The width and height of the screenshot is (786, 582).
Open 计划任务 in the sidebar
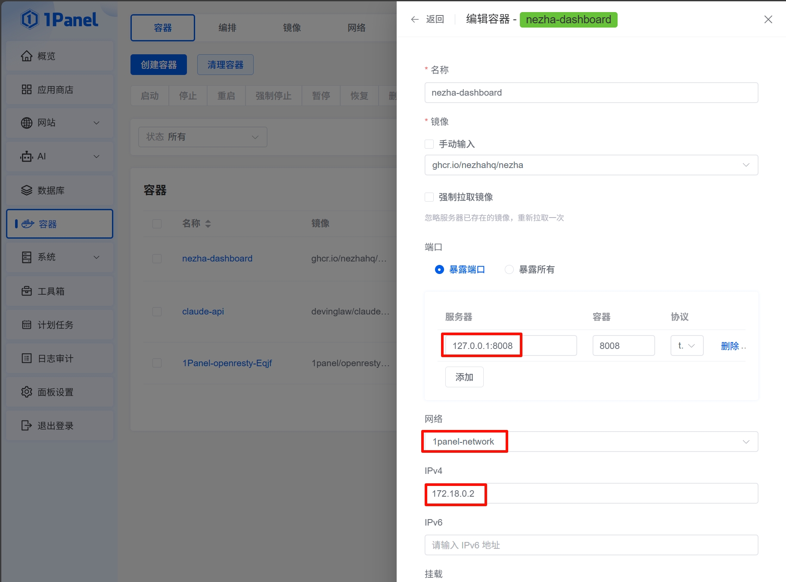coord(59,324)
